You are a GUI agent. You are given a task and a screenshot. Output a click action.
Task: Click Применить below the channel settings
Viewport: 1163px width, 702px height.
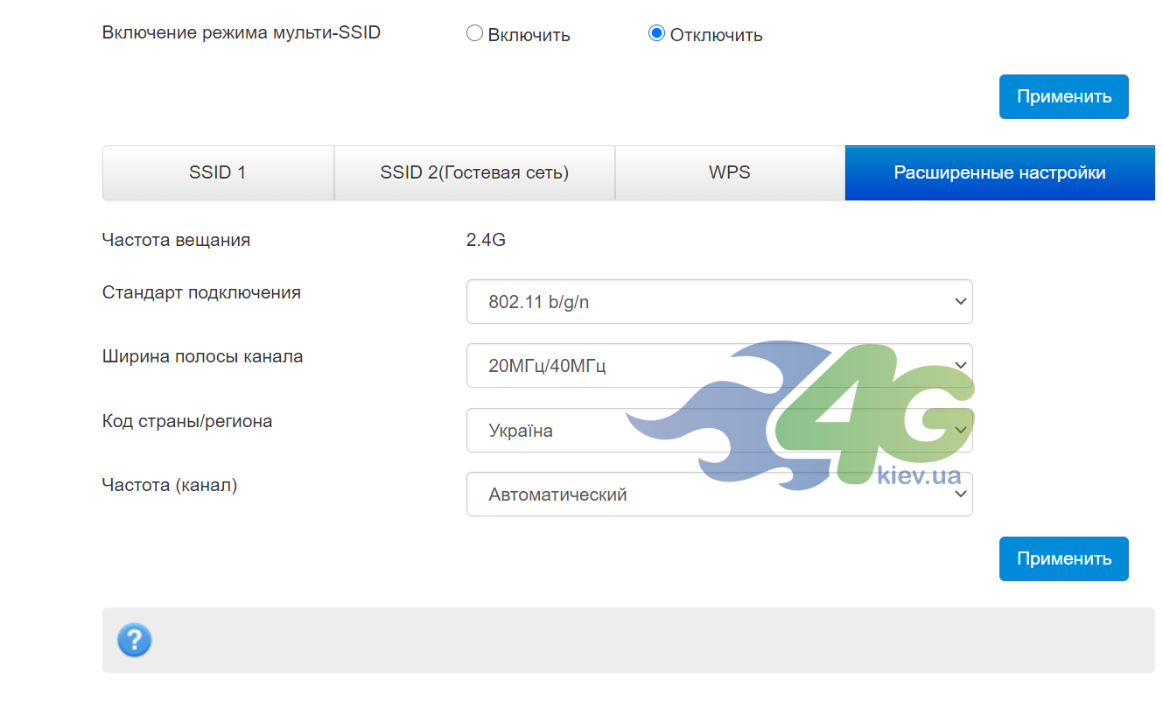coord(1064,558)
